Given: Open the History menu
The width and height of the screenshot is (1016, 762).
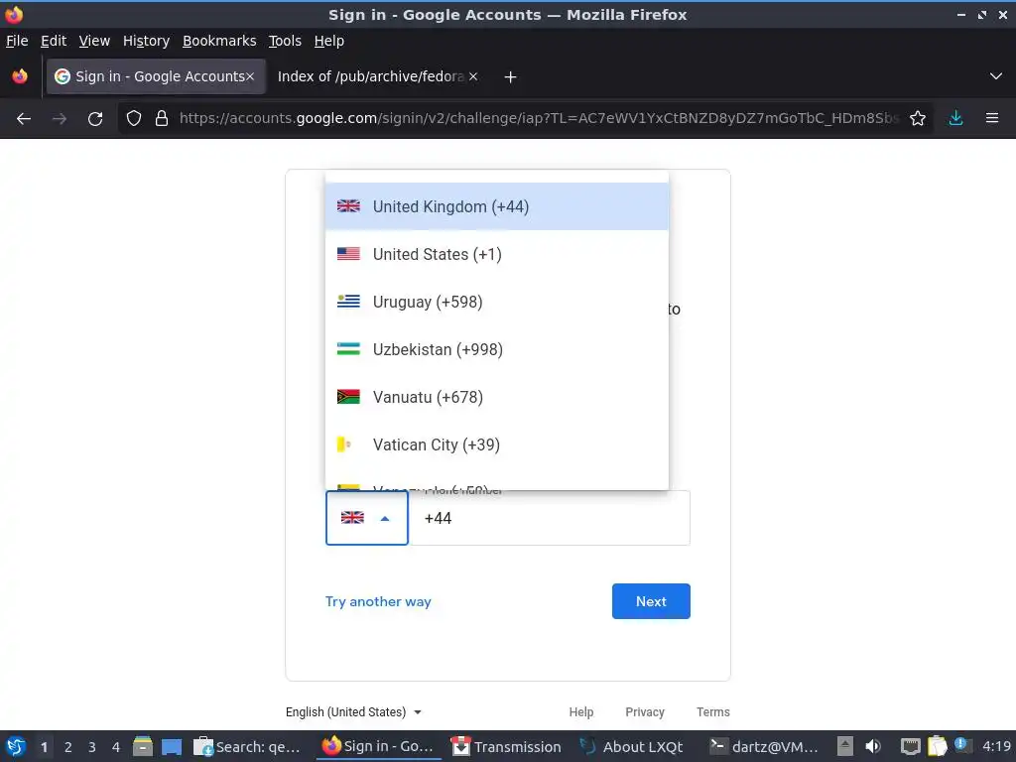Looking at the screenshot, I should [147, 41].
